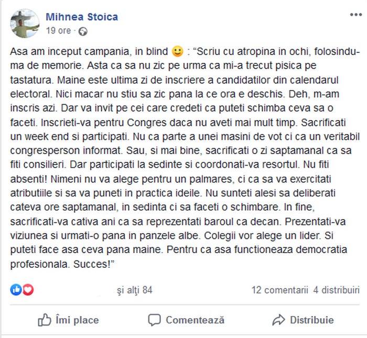Select the "Comentează" button label
The image size is (367, 338).
click(195, 320)
